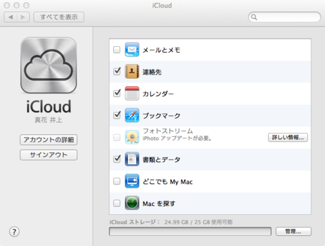
Task: Click the iPhoto アップデートが必要 message
Action: (x=177, y=138)
